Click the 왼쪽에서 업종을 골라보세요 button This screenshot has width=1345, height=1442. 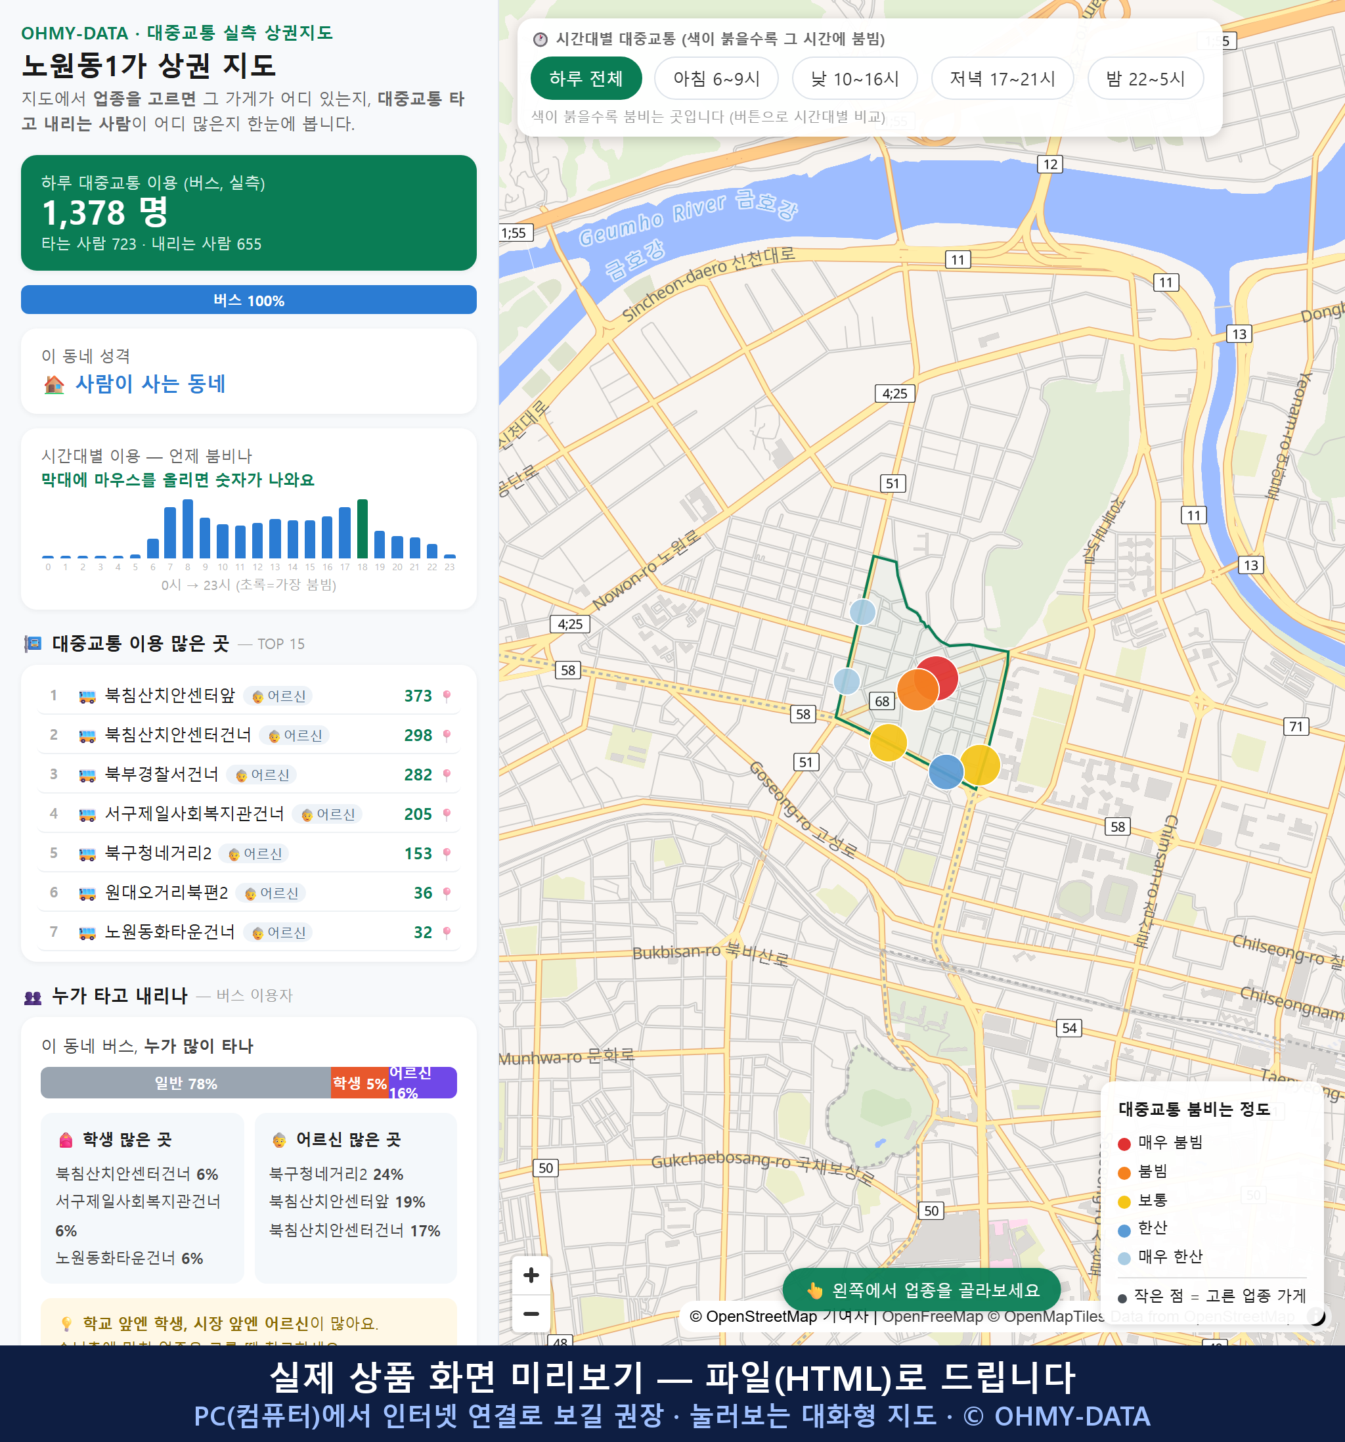point(921,1290)
